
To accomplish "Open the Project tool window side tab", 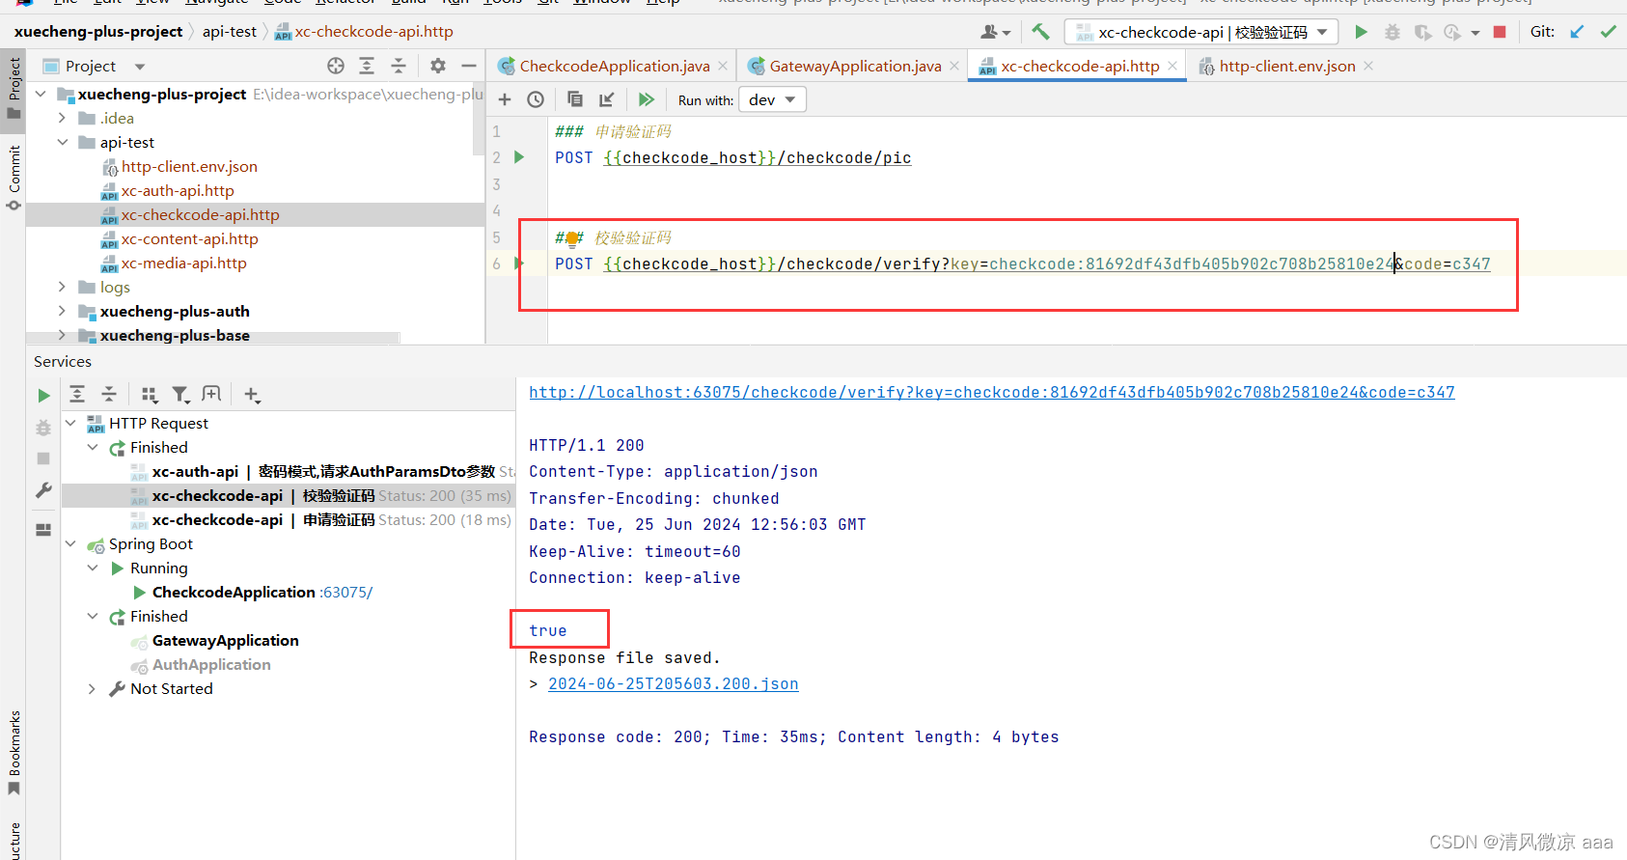I will [x=14, y=87].
